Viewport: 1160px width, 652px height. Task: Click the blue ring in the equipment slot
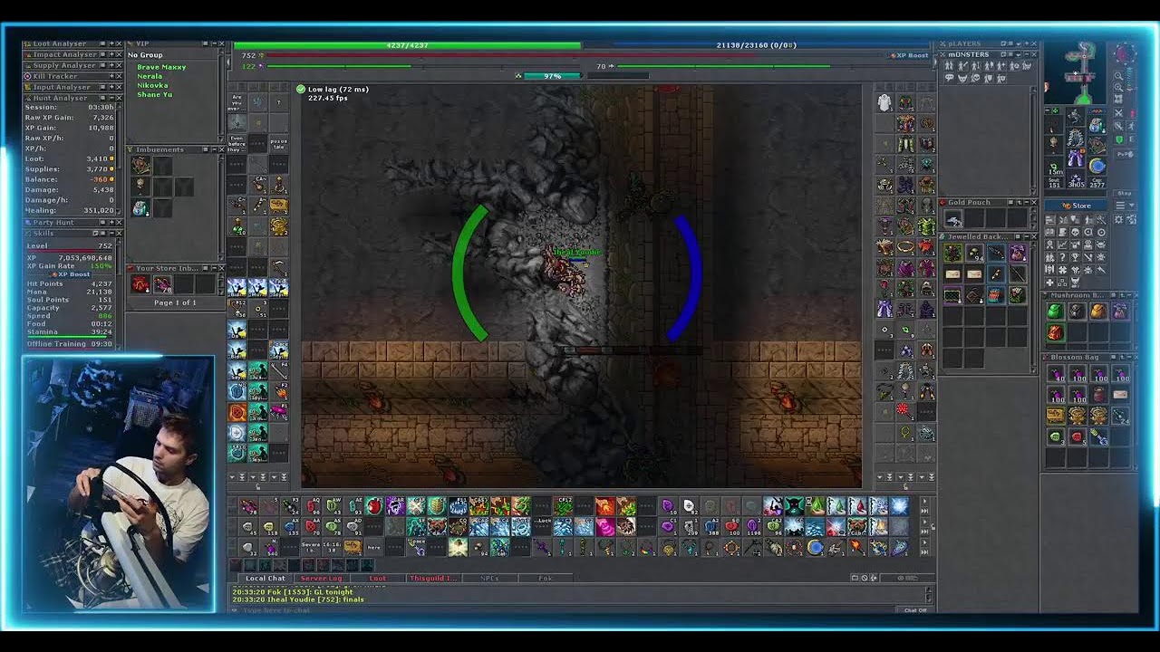1097,166
